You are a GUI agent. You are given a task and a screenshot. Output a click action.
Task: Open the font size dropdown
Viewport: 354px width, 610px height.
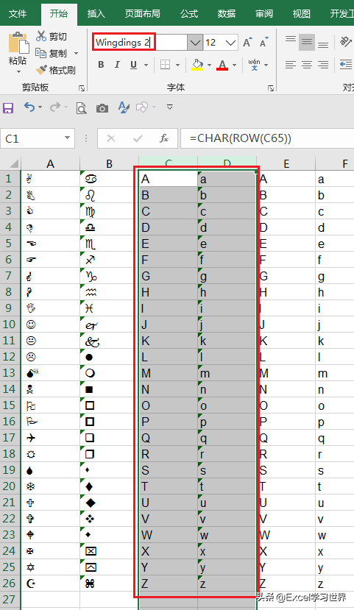click(x=230, y=43)
